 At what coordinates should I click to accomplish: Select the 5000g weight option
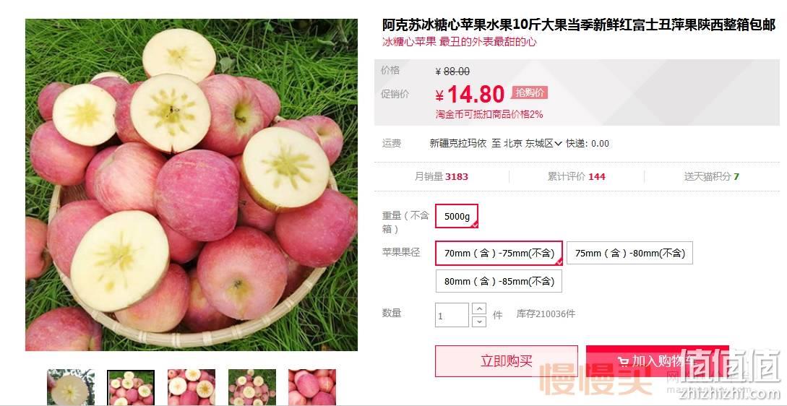(457, 216)
